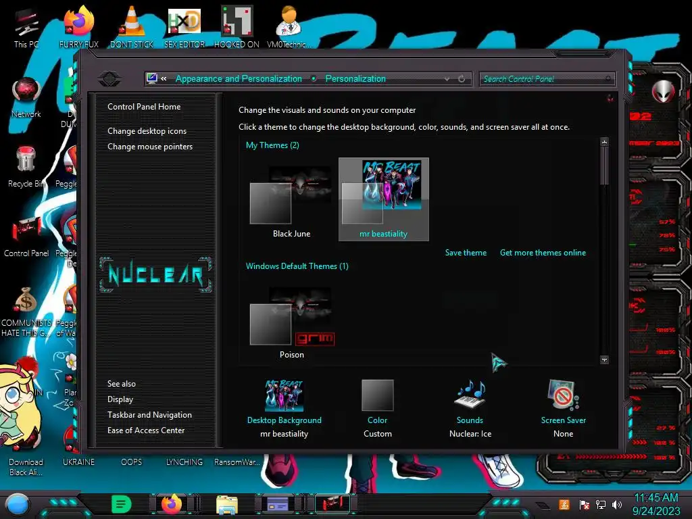Image resolution: width=692 pixels, height=519 pixels.
Task: Open the green chat app on taskbar
Action: point(121,504)
